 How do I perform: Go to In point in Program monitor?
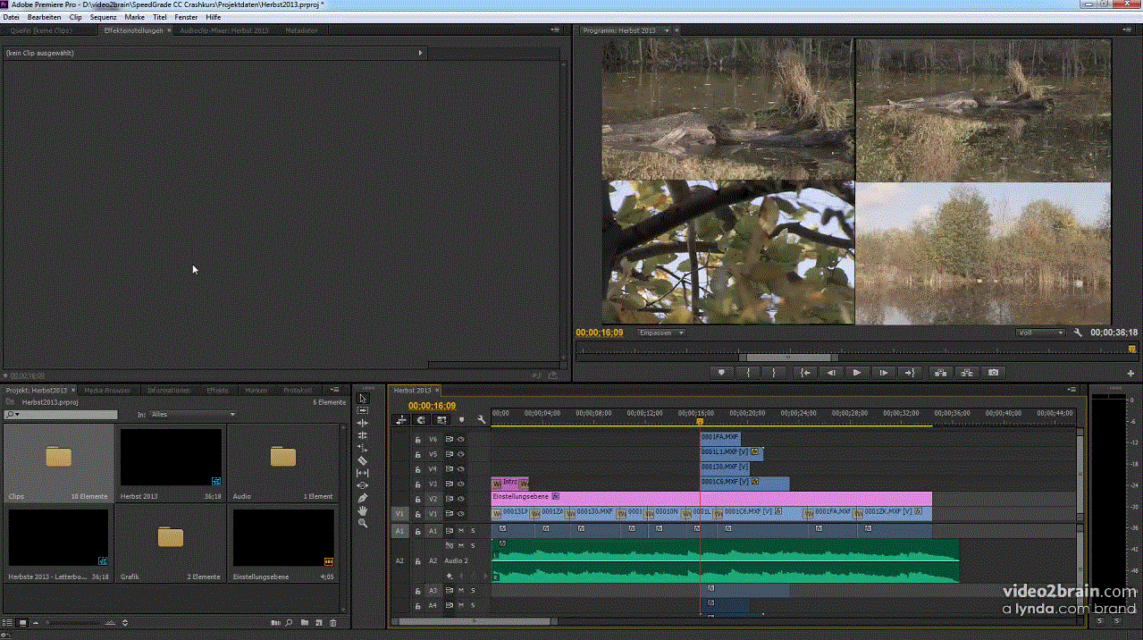click(x=805, y=373)
